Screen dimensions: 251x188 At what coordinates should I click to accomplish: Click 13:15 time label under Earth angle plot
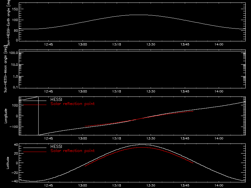click(x=117, y=44)
